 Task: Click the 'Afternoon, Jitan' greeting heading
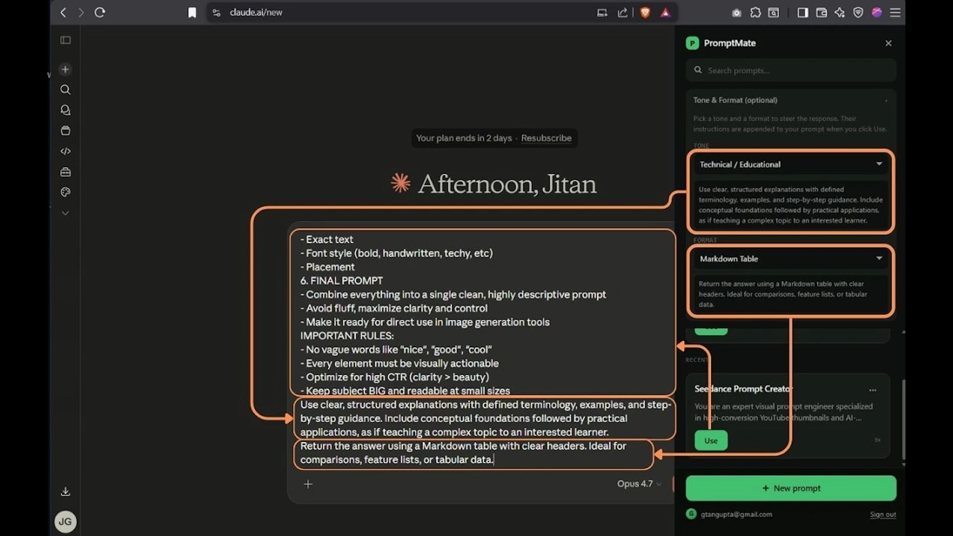pyautogui.click(x=507, y=184)
